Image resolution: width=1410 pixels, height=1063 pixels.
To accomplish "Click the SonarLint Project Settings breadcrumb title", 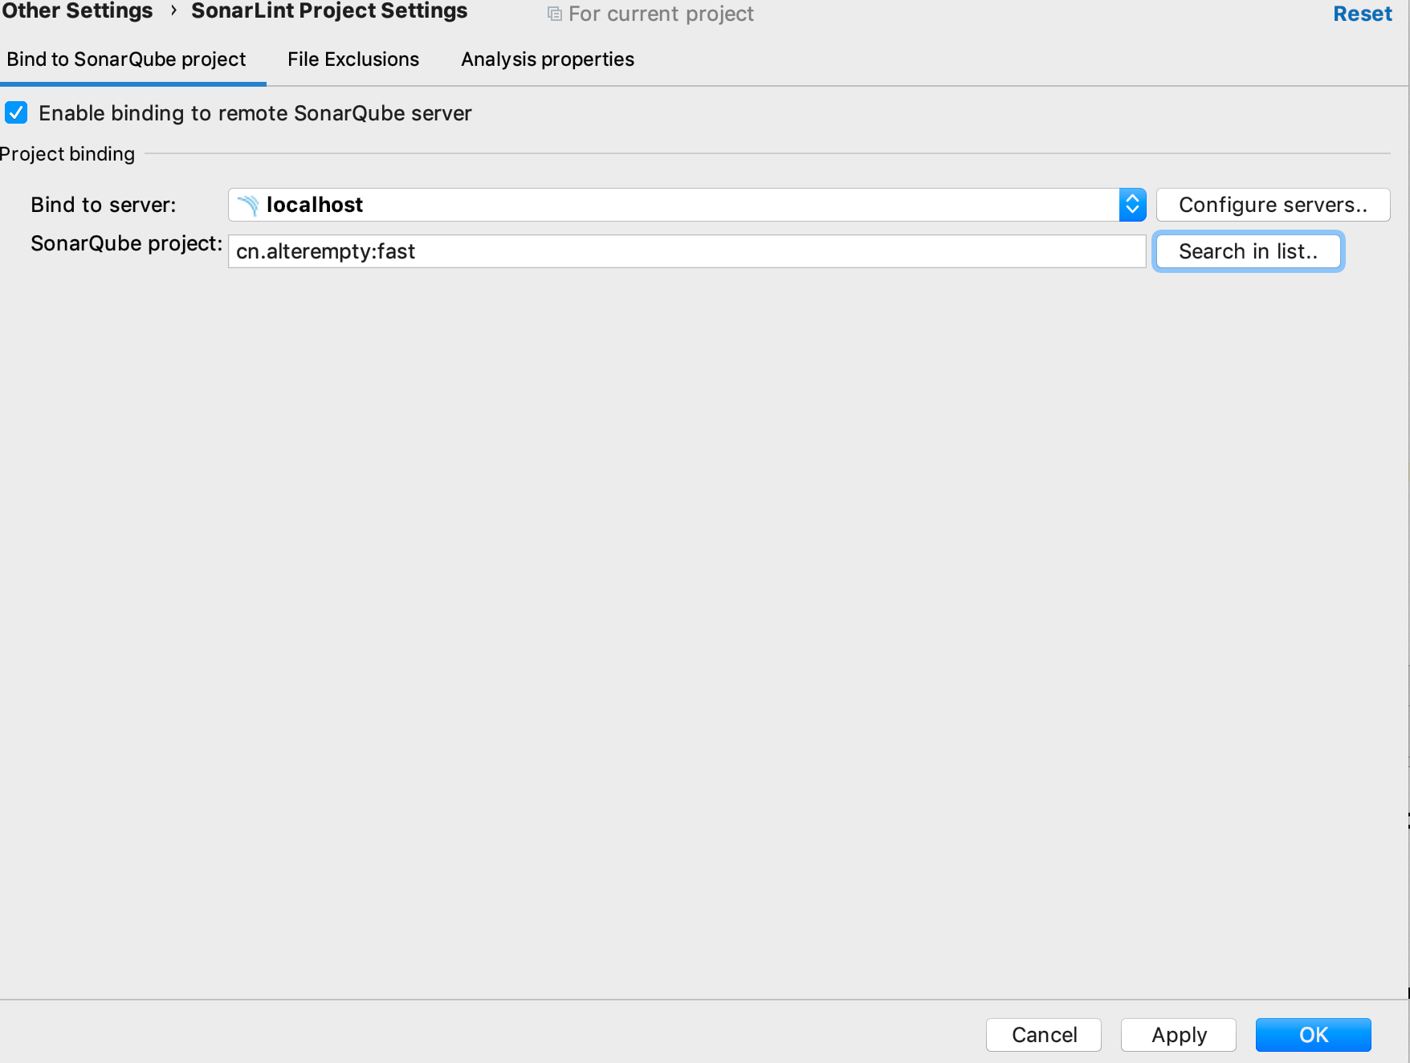I will click(329, 11).
